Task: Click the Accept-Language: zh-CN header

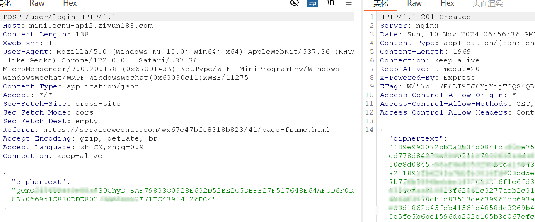Action: [x=73, y=147]
